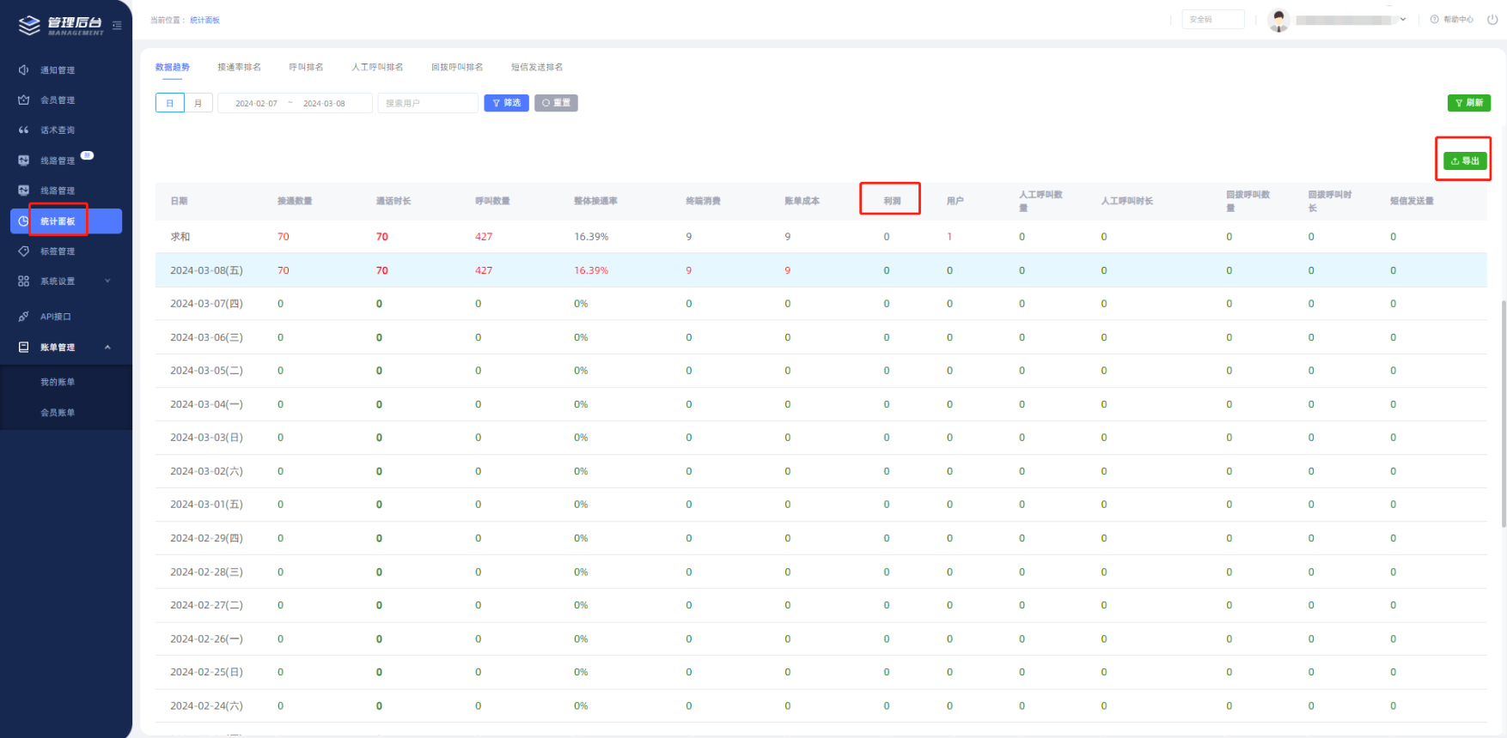Switch to the 接通率排名 tab
The image size is (1507, 738).
point(239,67)
